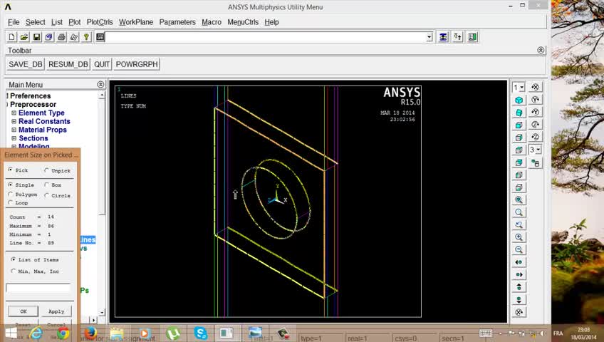Select the Pick radio button
The width and height of the screenshot is (604, 342).
coord(11,170)
